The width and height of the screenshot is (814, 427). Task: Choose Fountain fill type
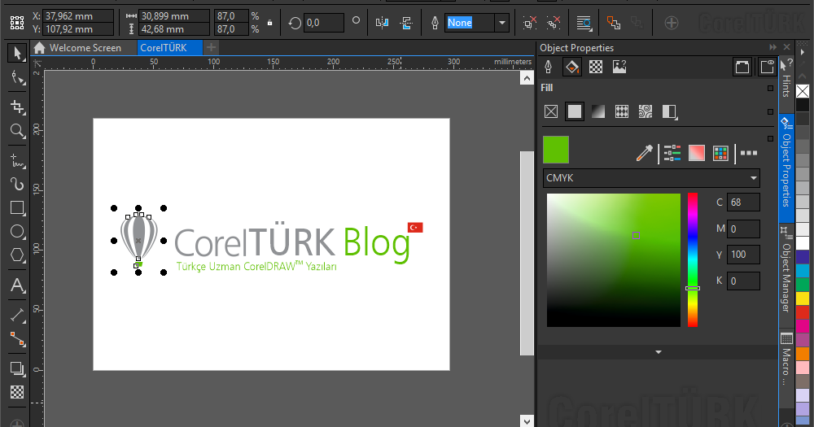(598, 111)
